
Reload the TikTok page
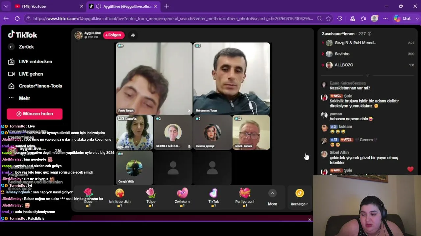[17, 19]
